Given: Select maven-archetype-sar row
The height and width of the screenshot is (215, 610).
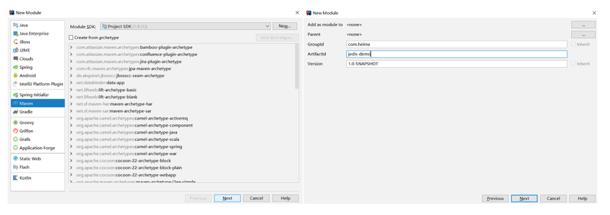Looking at the screenshot, I should coord(182,111).
